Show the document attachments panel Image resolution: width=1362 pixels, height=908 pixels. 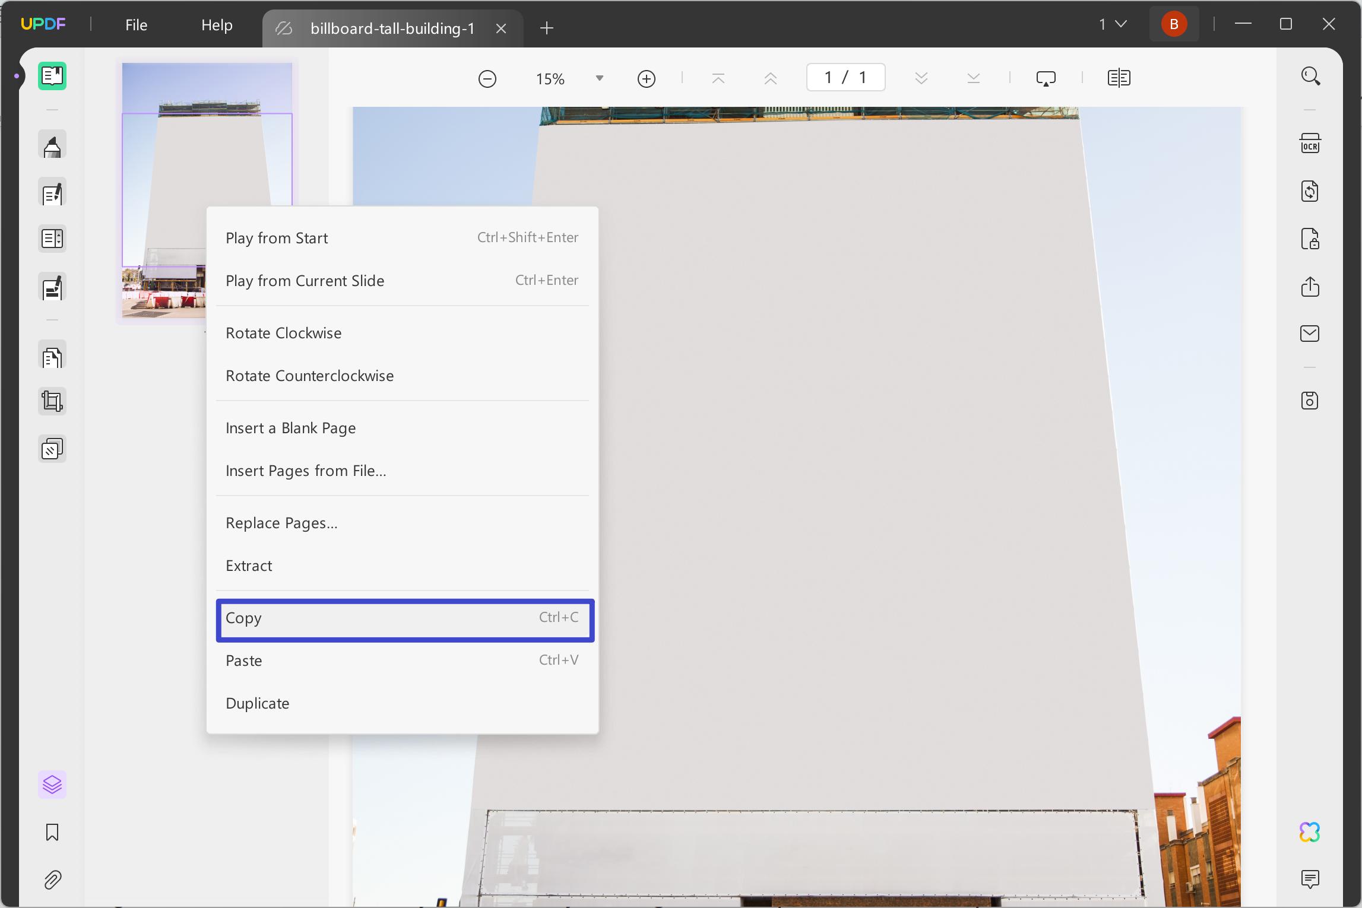coord(52,880)
